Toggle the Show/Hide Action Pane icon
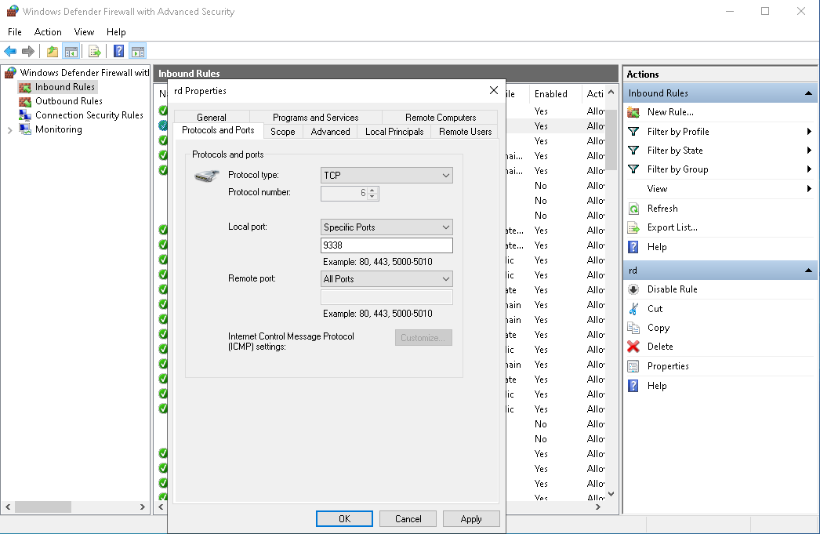820x534 pixels. tap(138, 51)
